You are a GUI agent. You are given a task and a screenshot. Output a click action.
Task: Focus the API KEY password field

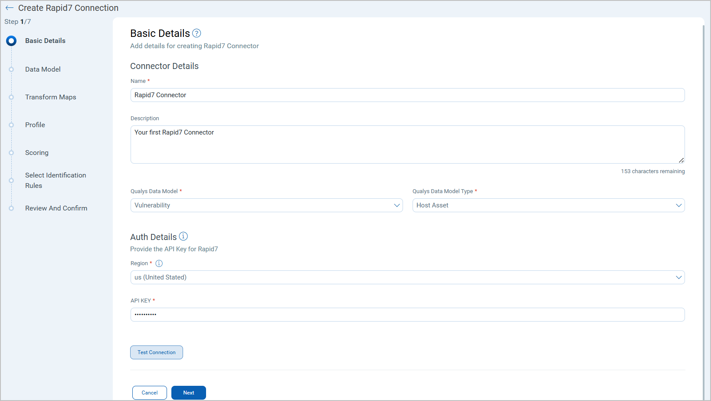point(407,315)
